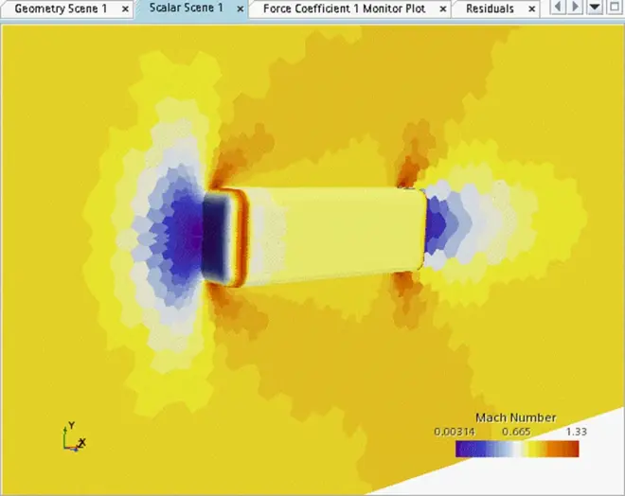The image size is (625, 496).
Task: Click the legend maximum value 1.33
Action: pyautogui.click(x=577, y=432)
